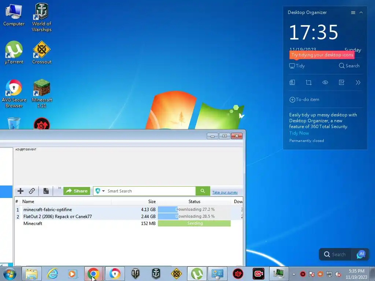Select the Minecraft 152 MB torrent
The image size is (375, 281).
(x=33, y=224)
